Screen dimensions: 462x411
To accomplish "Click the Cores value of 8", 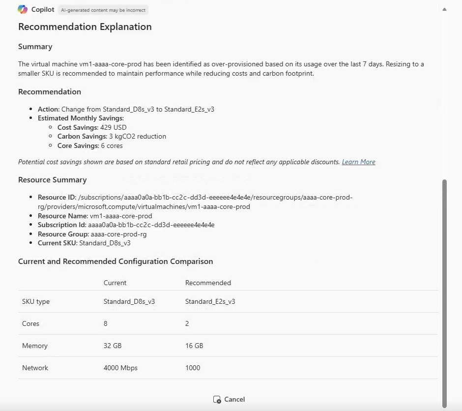I will click(104, 323).
